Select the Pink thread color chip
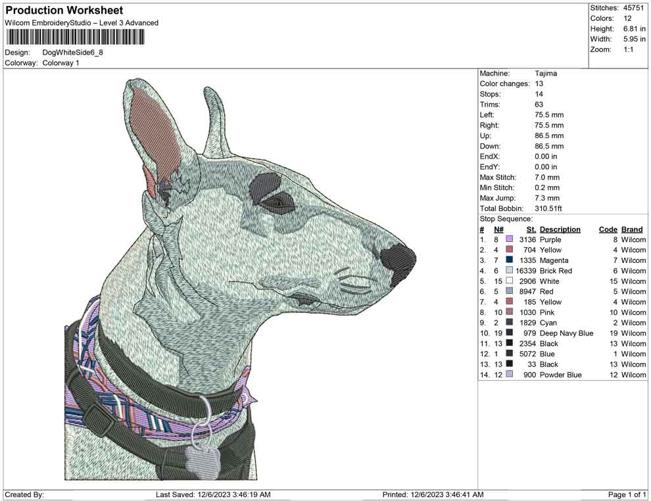Viewport: 651px width, 501px height. pyautogui.click(x=508, y=312)
